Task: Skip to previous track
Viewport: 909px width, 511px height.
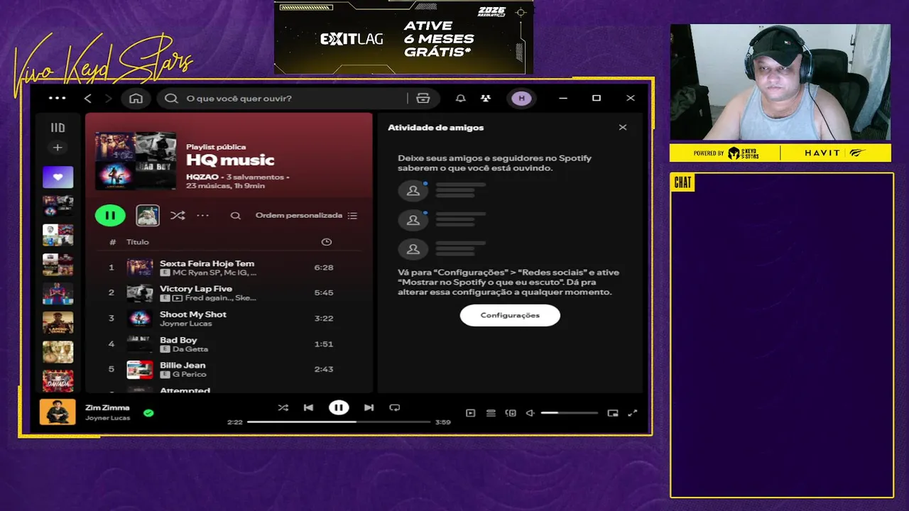Action: pyautogui.click(x=308, y=407)
